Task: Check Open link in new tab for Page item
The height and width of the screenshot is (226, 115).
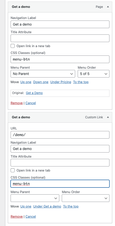Action: (13, 46)
